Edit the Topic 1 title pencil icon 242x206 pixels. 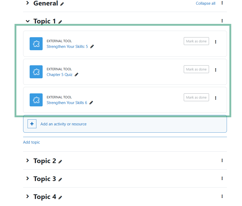point(60,22)
